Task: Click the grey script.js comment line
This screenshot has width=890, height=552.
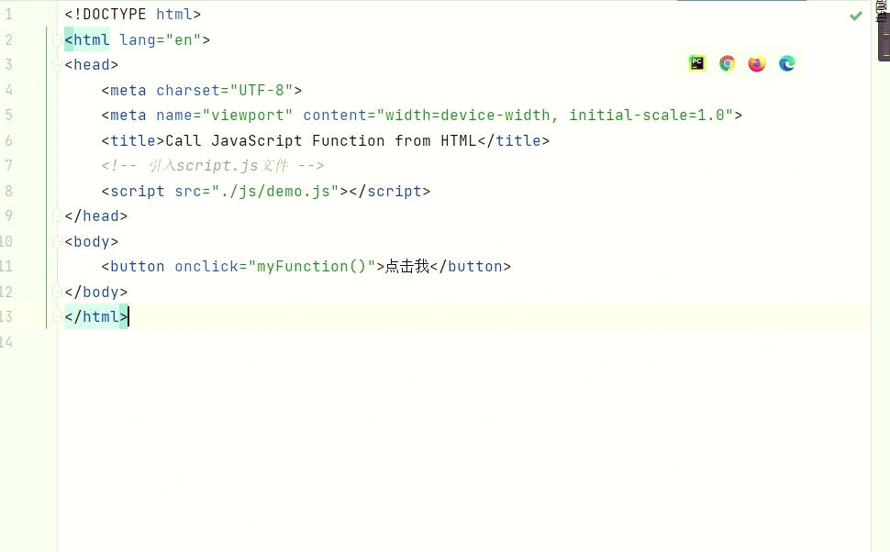Action: point(213,166)
